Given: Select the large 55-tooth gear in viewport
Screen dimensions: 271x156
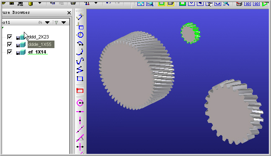Looking at the screenshot, I should point(137,71).
